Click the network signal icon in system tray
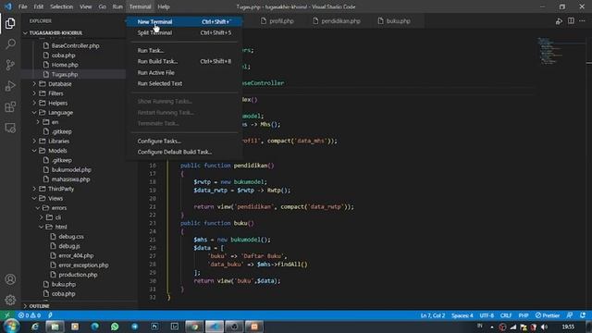 tap(513, 327)
